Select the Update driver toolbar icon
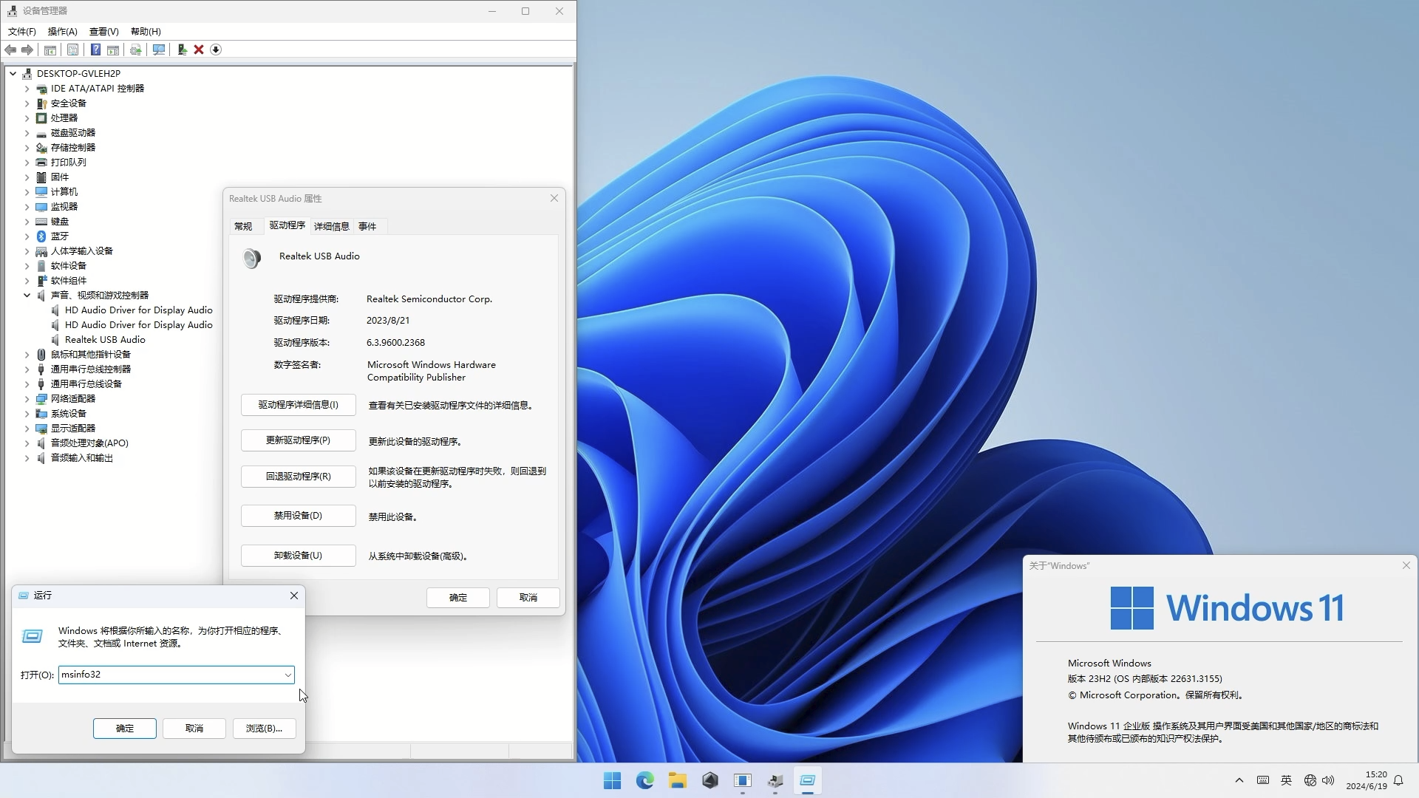Screen dimensions: 1419x798 [x=135, y=50]
